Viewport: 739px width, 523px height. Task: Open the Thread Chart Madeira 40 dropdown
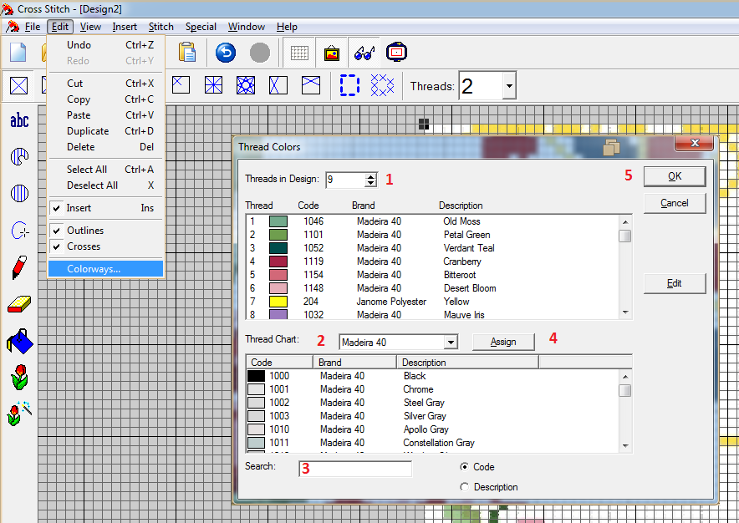pos(451,342)
